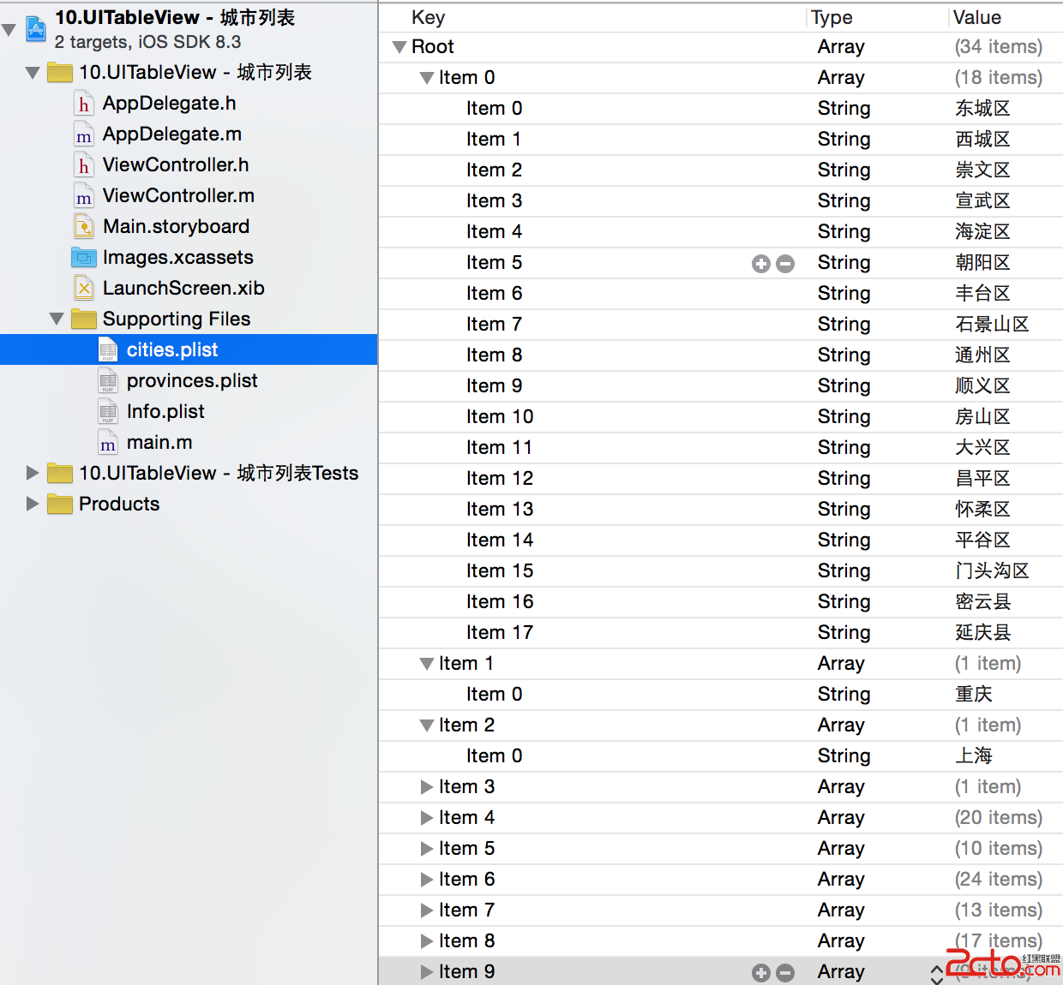This screenshot has height=985, width=1063.
Task: Expand the 10.UITableView - 城市列表Tests group
Action: pos(33,473)
